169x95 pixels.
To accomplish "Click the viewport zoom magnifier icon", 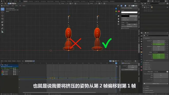I will coord(119,16).
